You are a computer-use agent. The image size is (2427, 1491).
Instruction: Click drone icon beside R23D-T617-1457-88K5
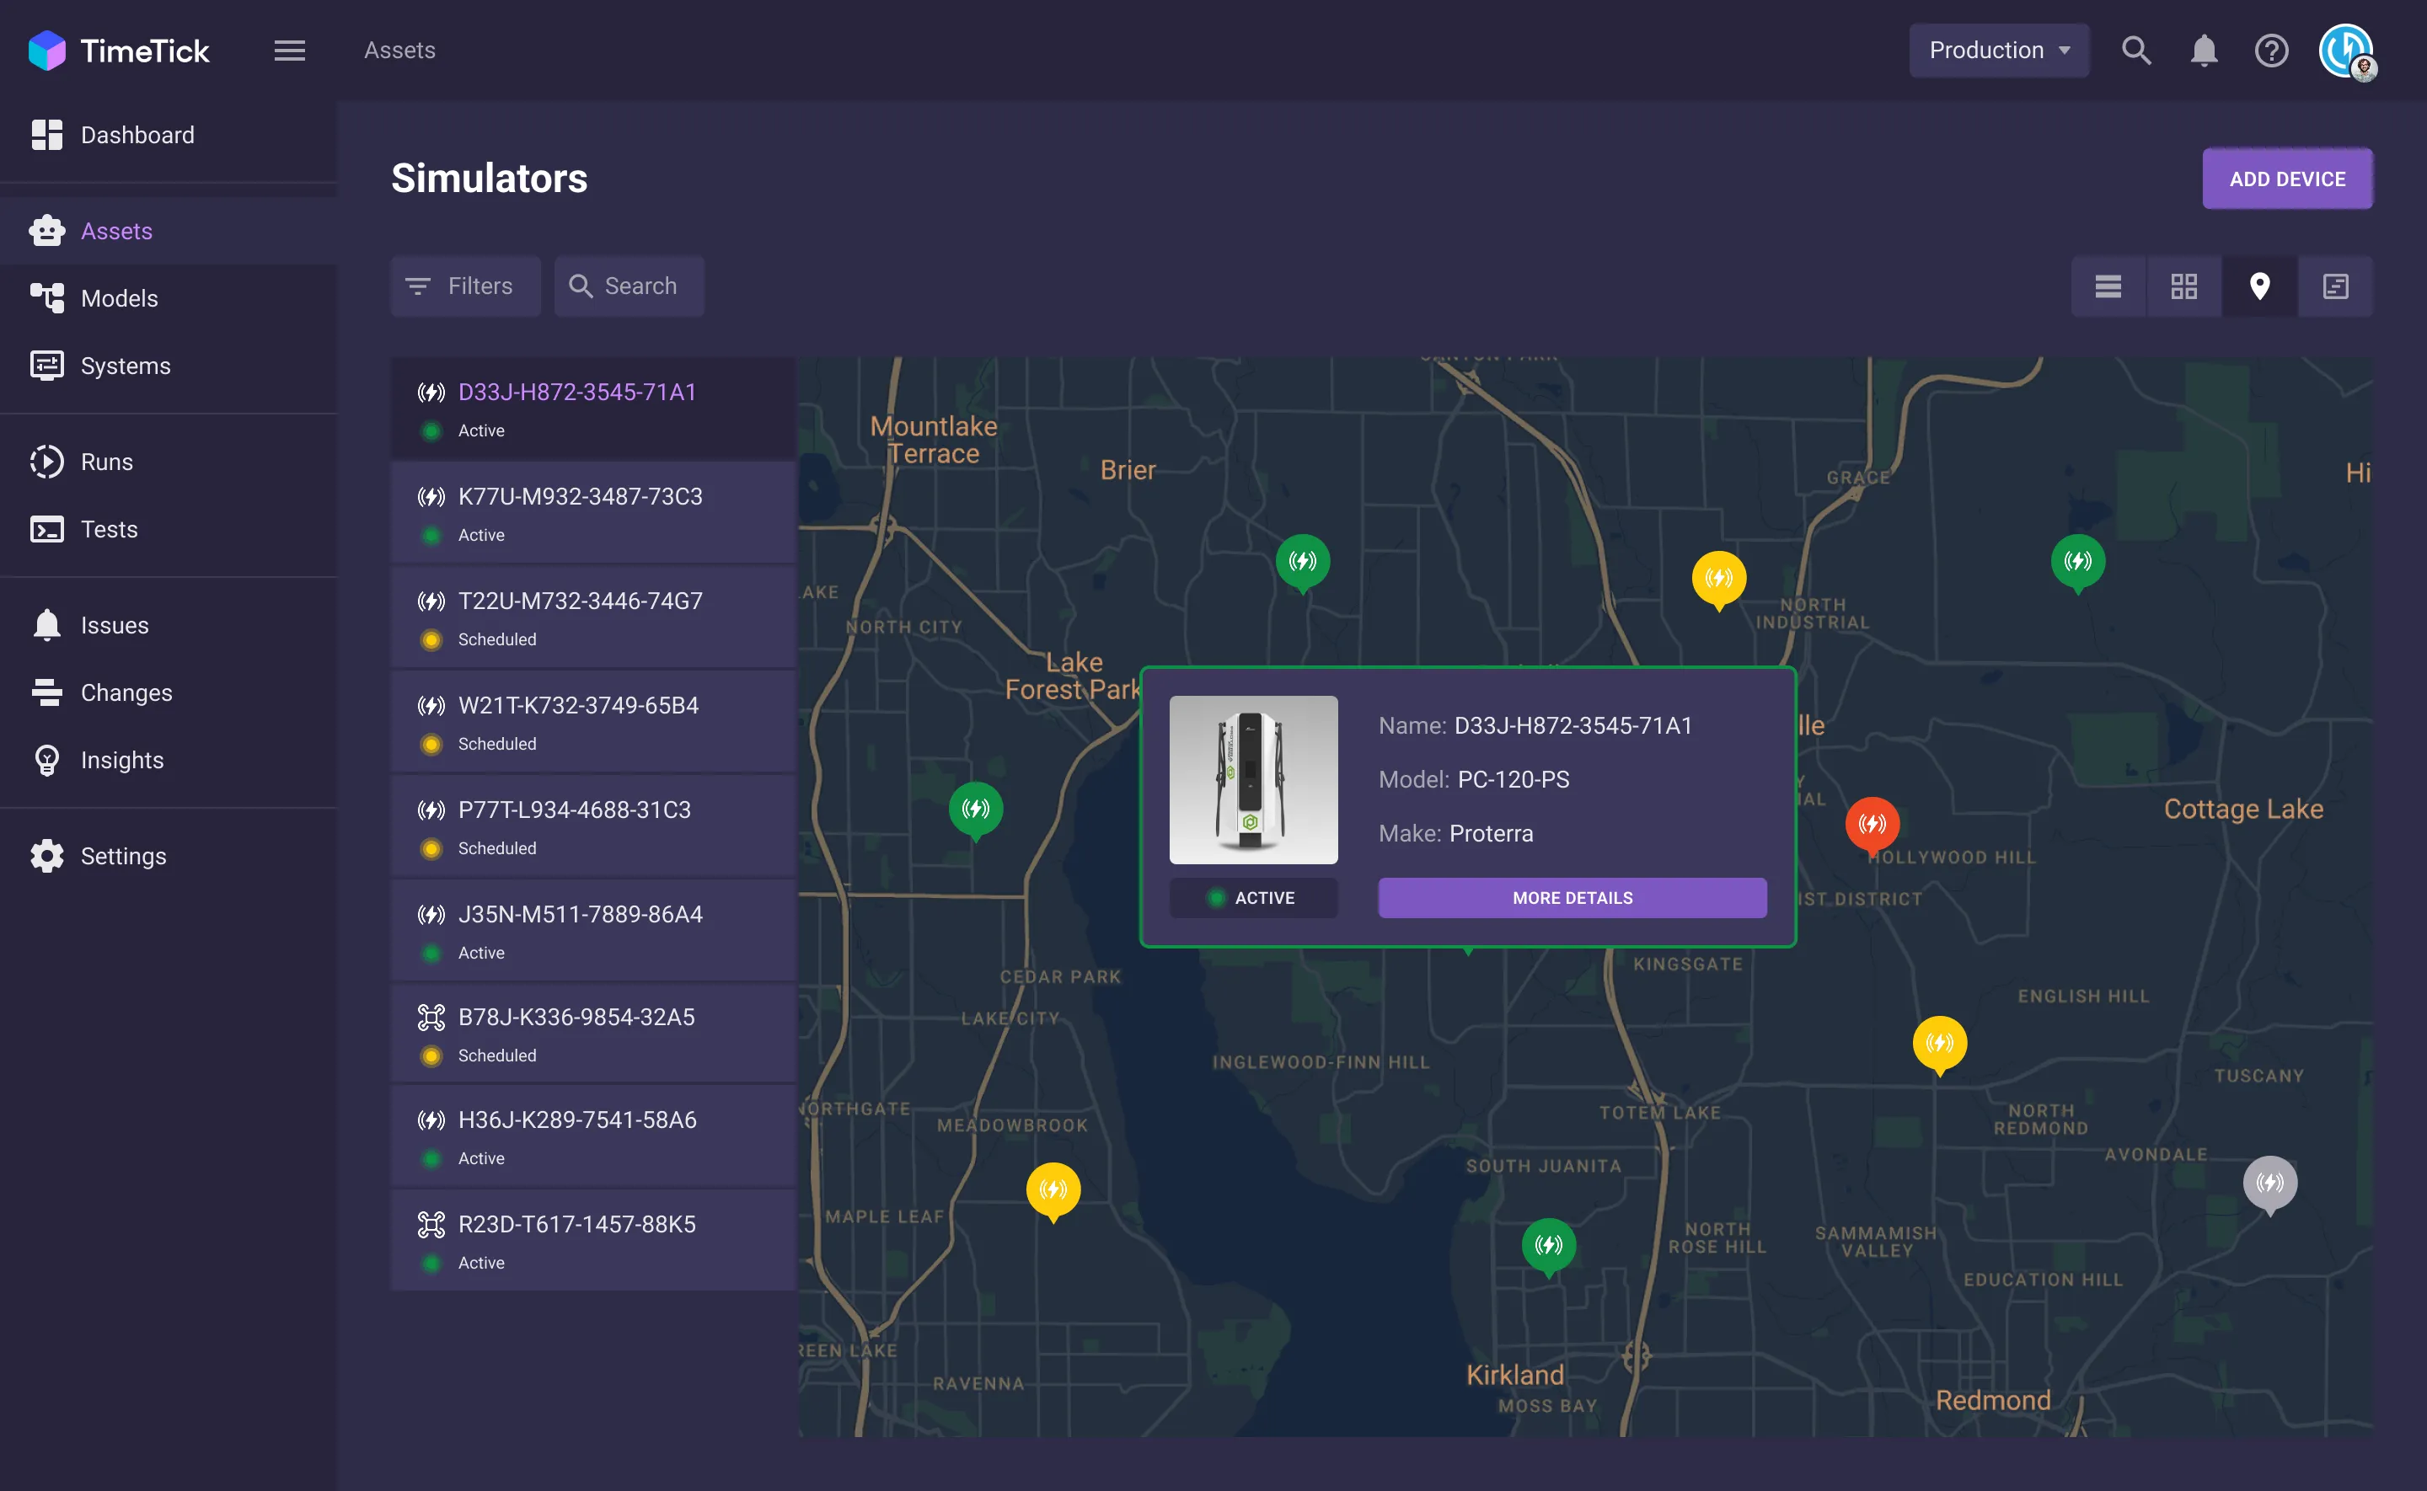click(x=431, y=1224)
